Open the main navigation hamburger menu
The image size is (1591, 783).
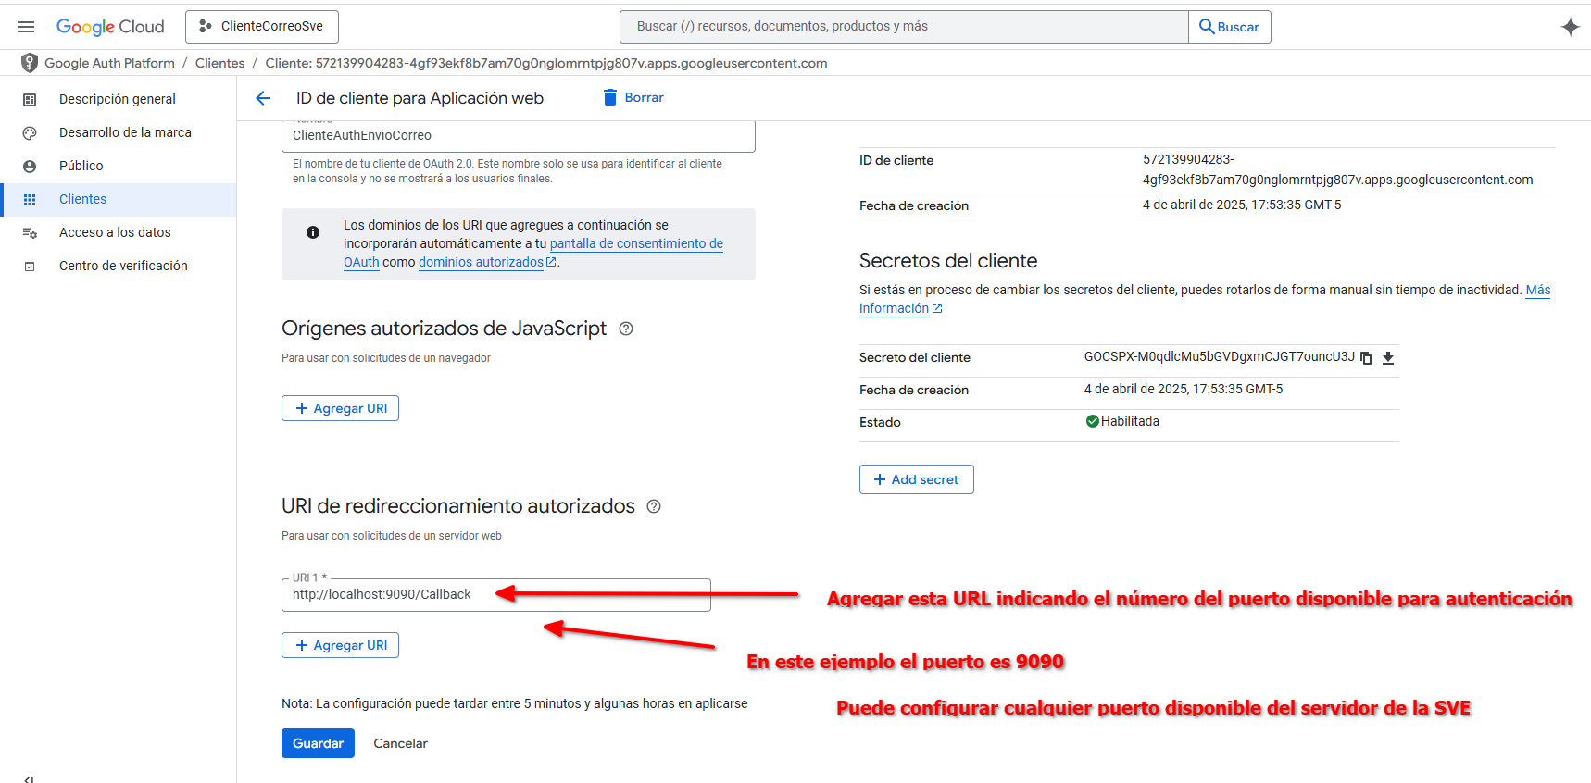(x=26, y=27)
